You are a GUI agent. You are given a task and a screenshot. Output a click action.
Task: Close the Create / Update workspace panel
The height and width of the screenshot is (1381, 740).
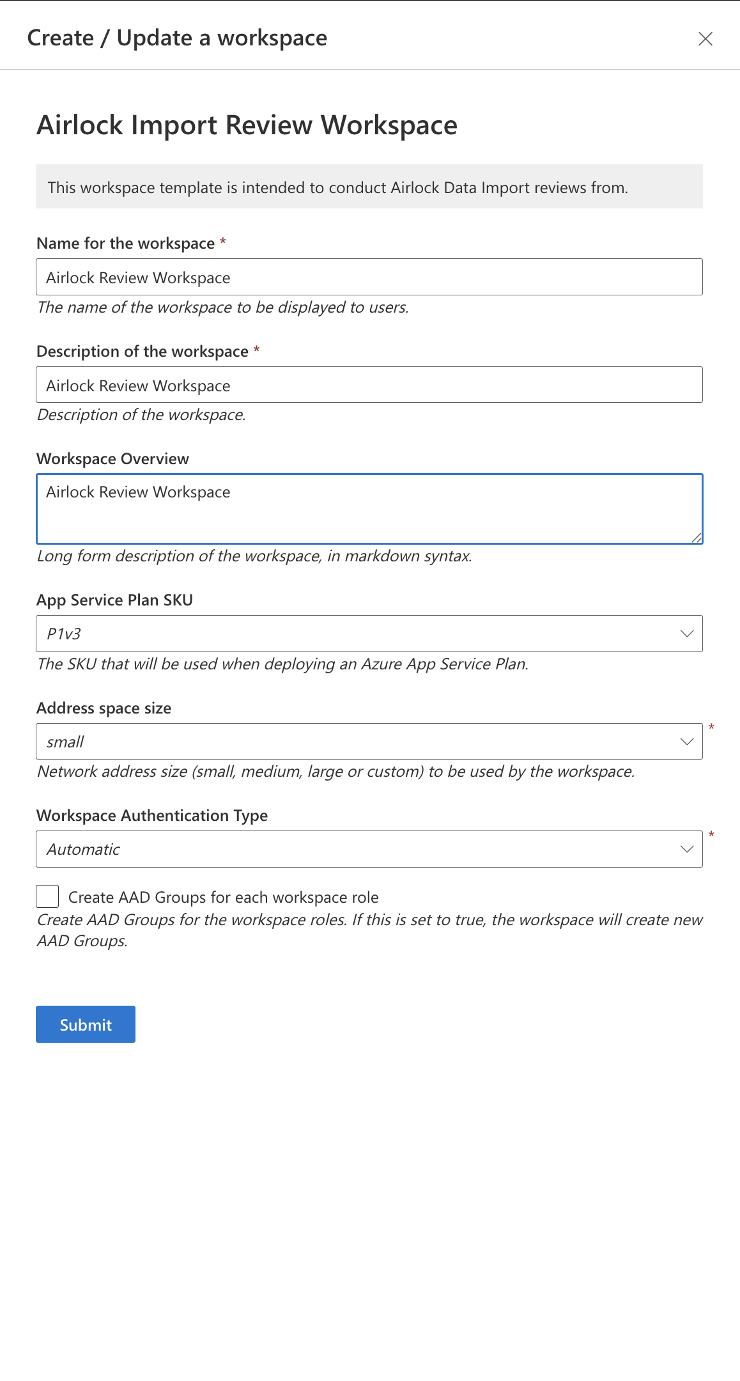click(x=705, y=39)
